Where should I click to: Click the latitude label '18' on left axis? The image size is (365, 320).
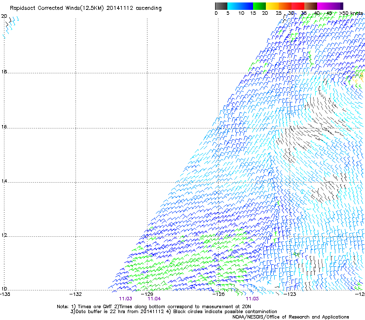(x=4, y=71)
